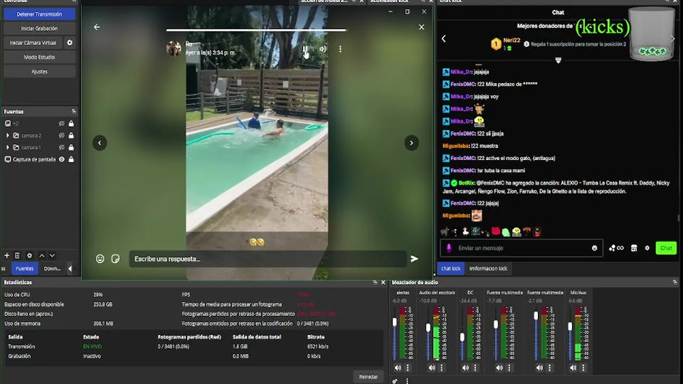
Task: Mute Audio del escritorio channel
Action: click(432, 367)
